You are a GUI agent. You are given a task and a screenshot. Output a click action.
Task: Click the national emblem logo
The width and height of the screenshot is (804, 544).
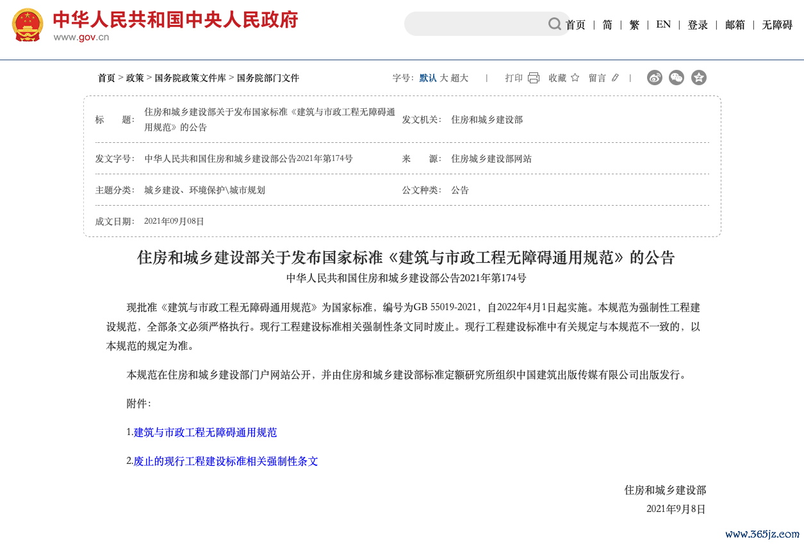pos(28,25)
